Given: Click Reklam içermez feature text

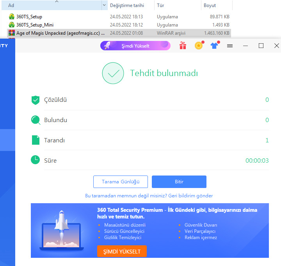Looking at the screenshot, I should point(201,238).
